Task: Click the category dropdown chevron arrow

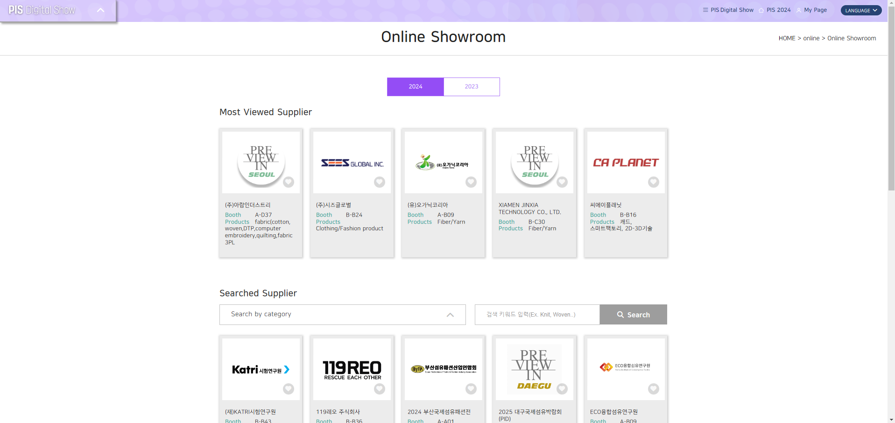Action: point(450,315)
